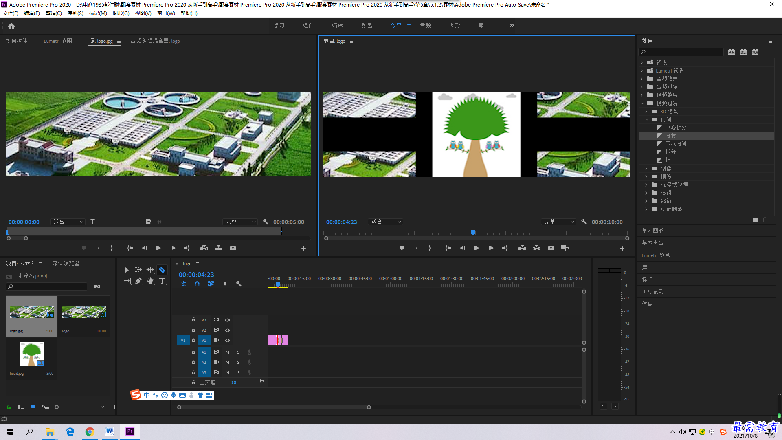This screenshot has width=782, height=440.
Task: Play the source monitor clip
Action: point(158,248)
